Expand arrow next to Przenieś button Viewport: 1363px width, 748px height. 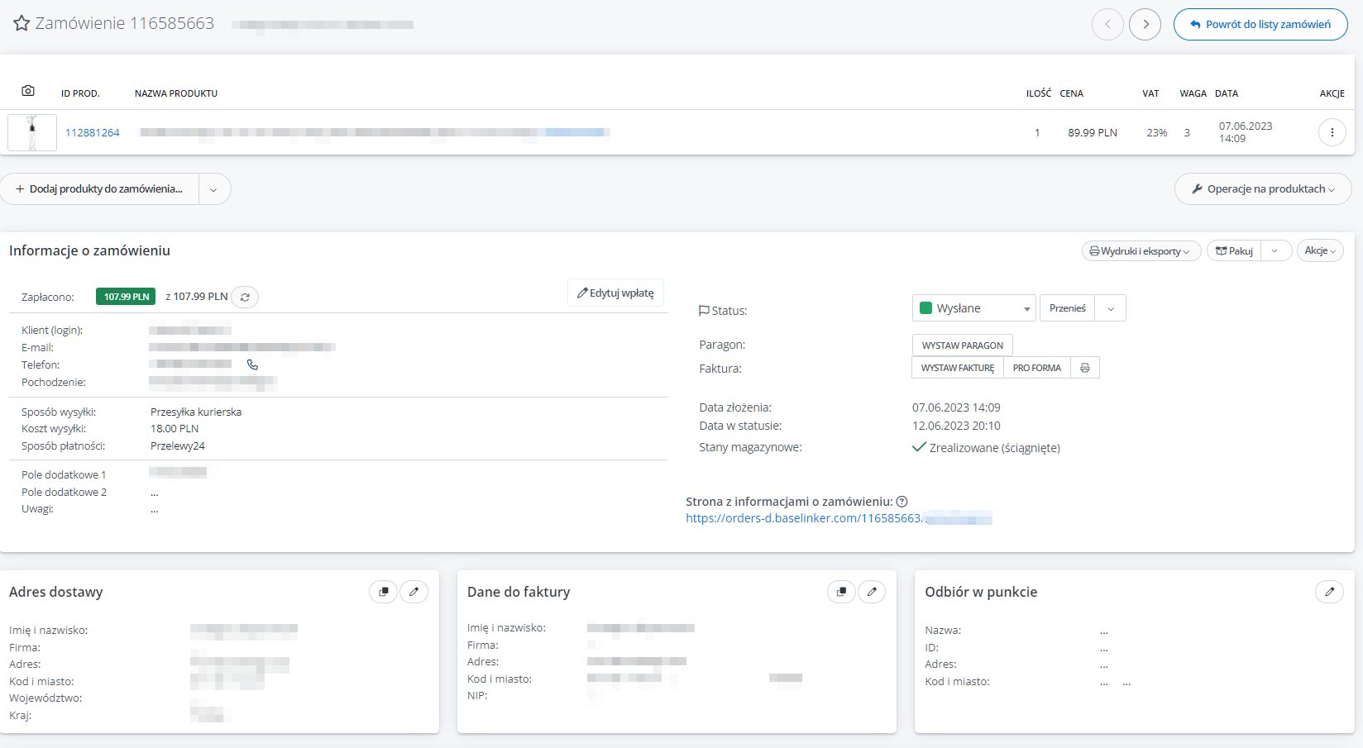click(x=1110, y=308)
